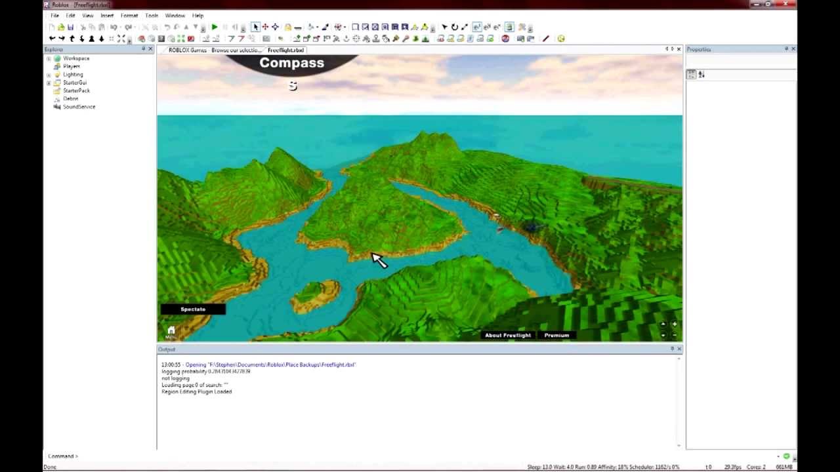This screenshot has height=472, width=840.
Task: Click the red circular stop-sign icon
Action: pyautogui.click(x=505, y=39)
